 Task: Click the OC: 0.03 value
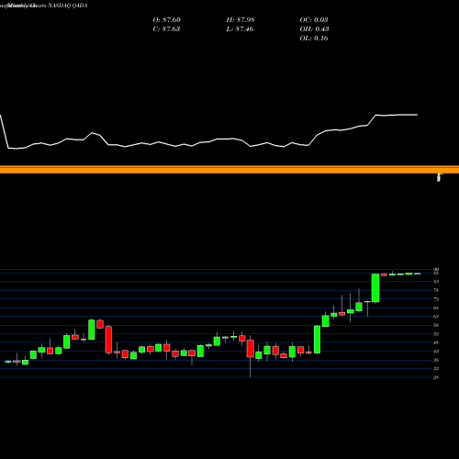[314, 19]
